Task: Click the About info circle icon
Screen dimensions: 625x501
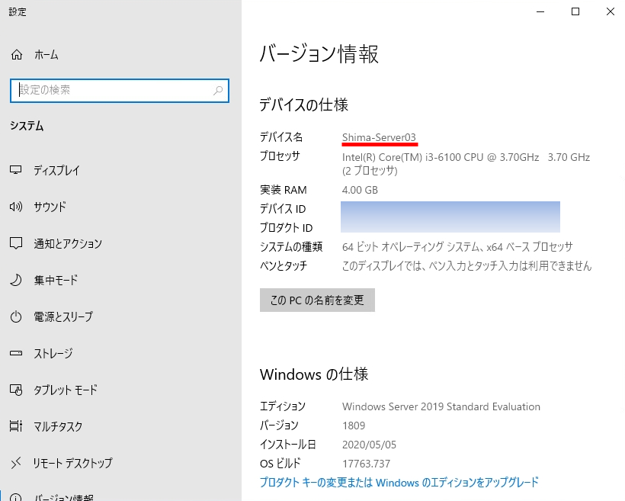Action: [16, 498]
